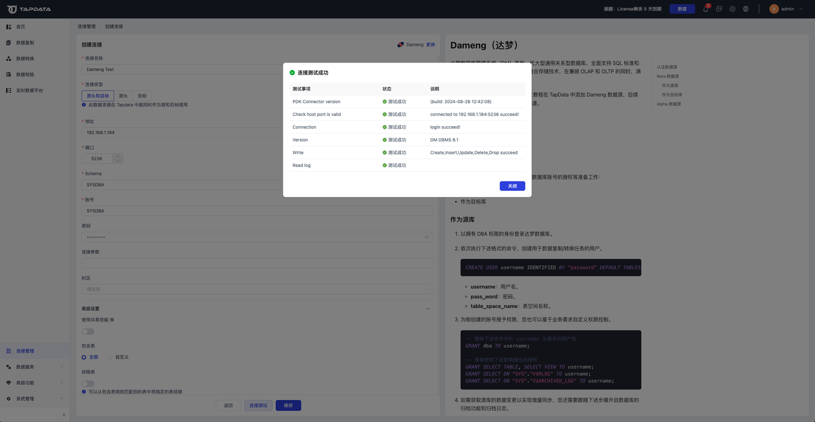Click the 数据转换 sidebar icon

8,59
